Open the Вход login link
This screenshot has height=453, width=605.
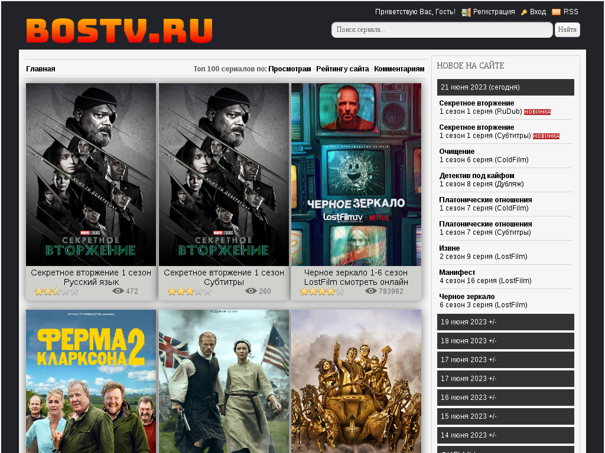click(x=538, y=12)
